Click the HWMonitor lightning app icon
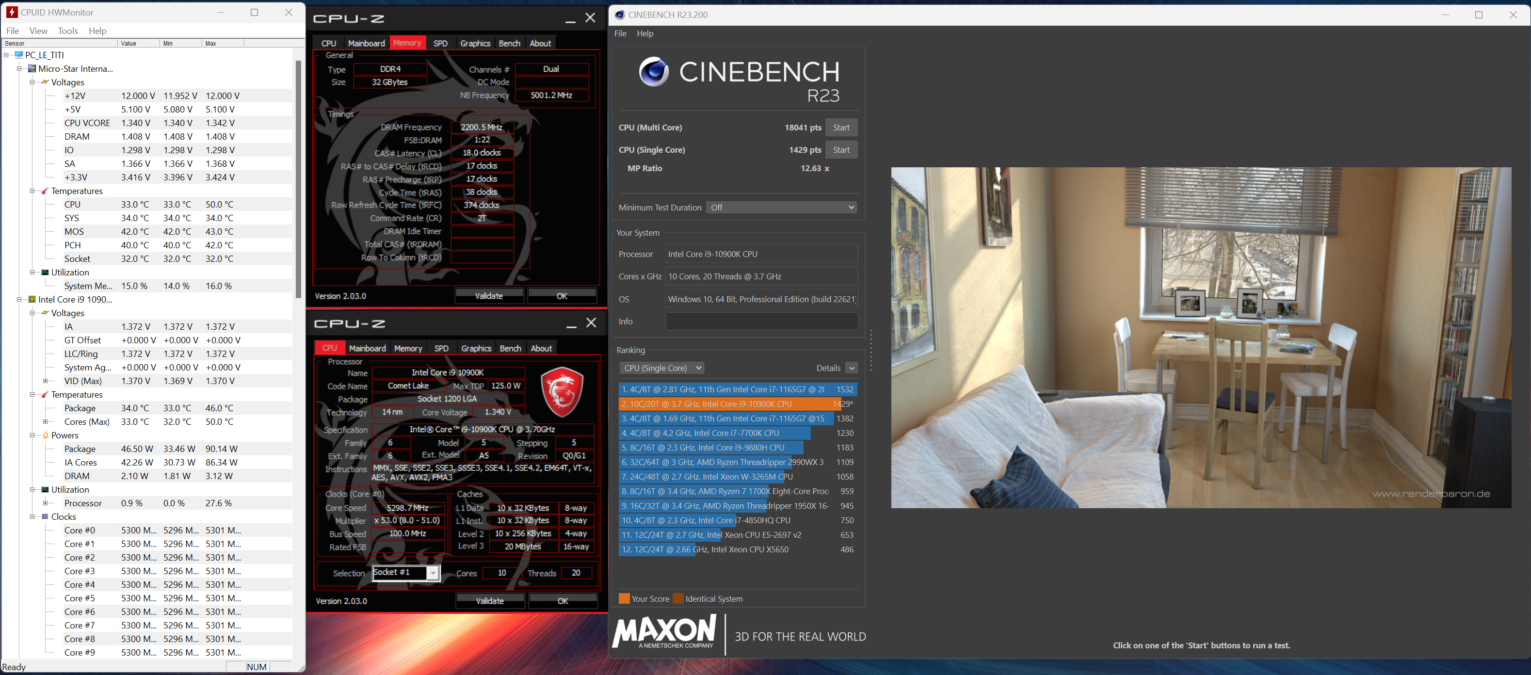The width and height of the screenshot is (1531, 675). point(11,12)
